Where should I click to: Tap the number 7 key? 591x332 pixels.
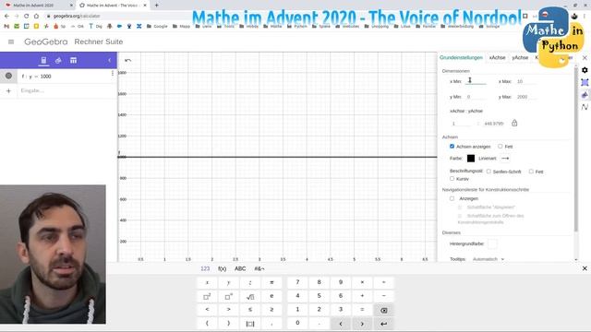tap(297, 282)
